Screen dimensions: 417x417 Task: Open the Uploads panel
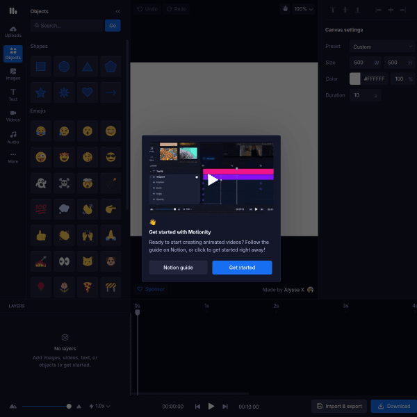13,31
